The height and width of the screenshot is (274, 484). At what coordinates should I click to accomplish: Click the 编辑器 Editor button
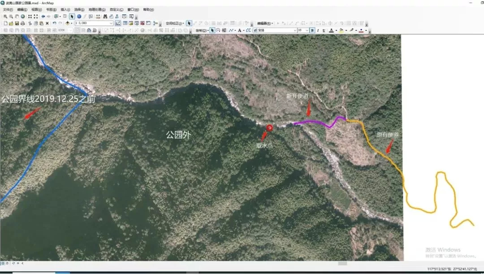(x=265, y=23)
